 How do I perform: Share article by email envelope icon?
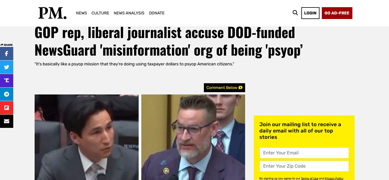point(6,121)
